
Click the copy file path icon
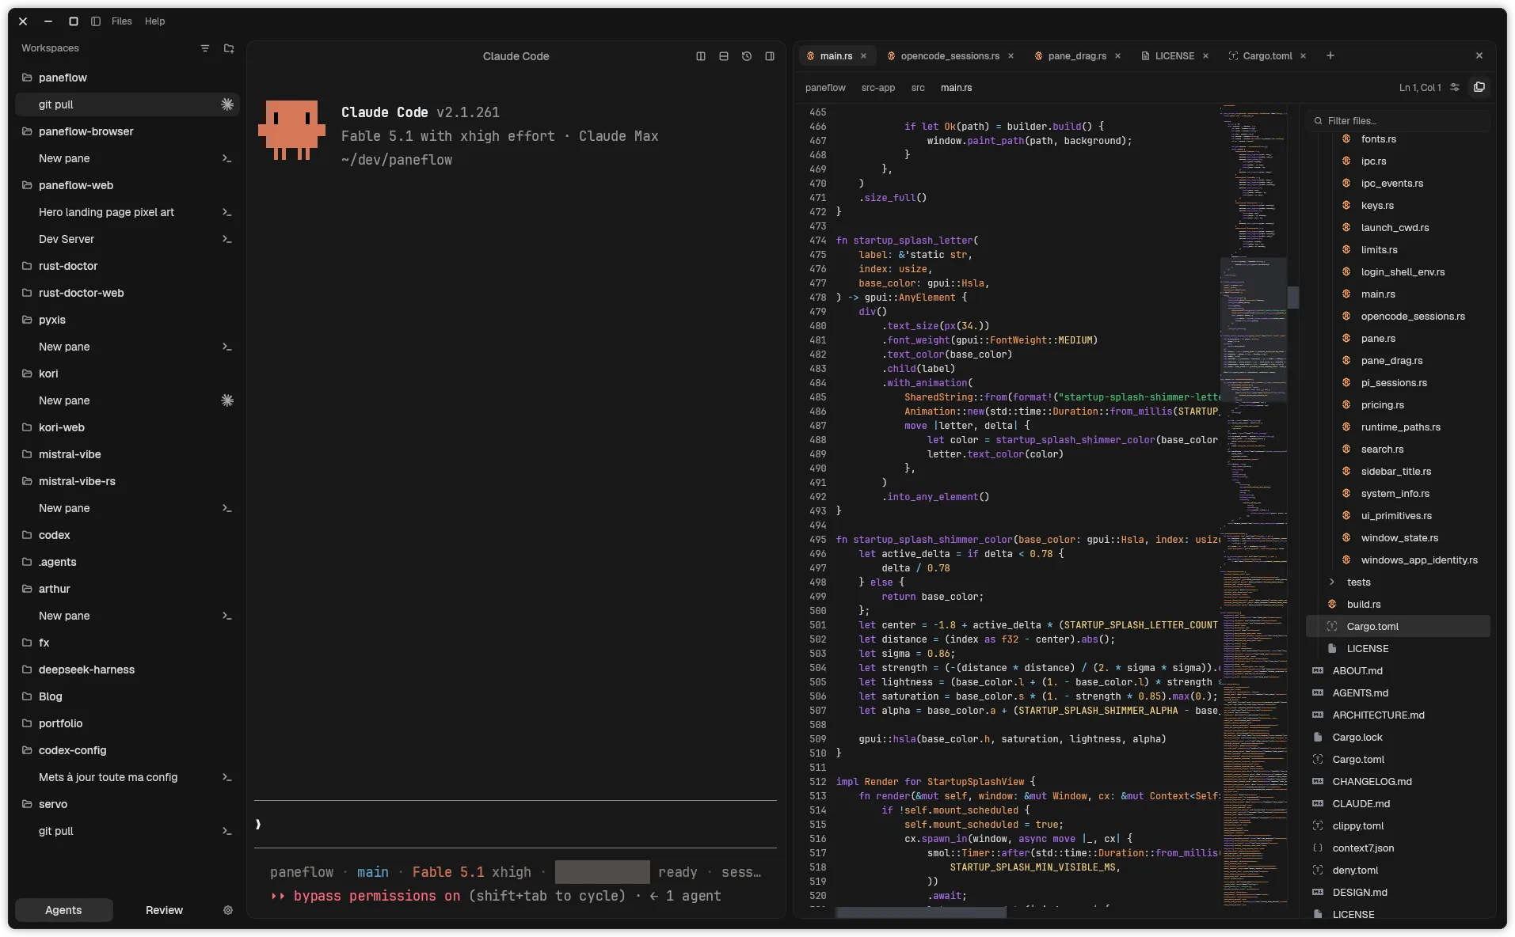[x=1479, y=87]
